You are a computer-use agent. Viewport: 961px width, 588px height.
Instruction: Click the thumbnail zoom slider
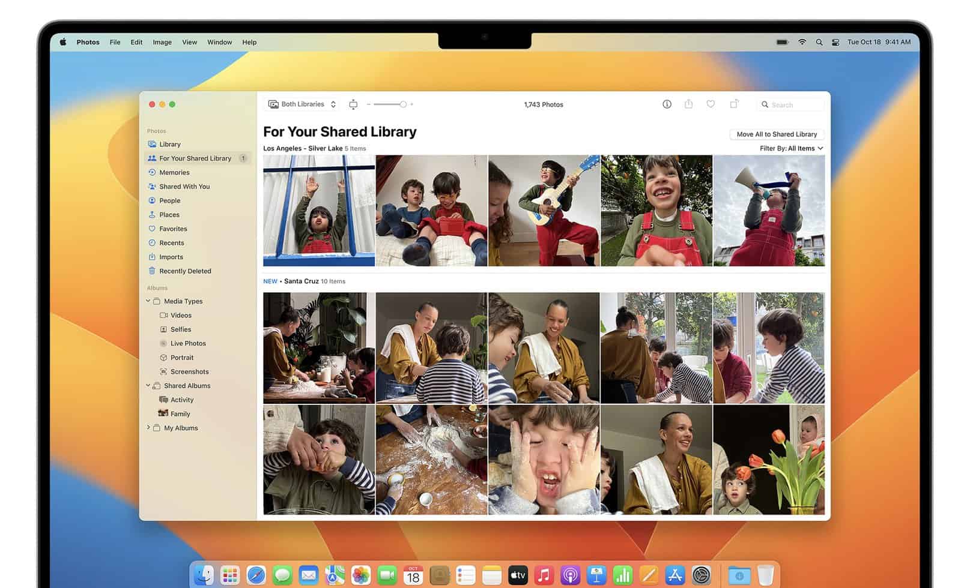[x=390, y=104]
